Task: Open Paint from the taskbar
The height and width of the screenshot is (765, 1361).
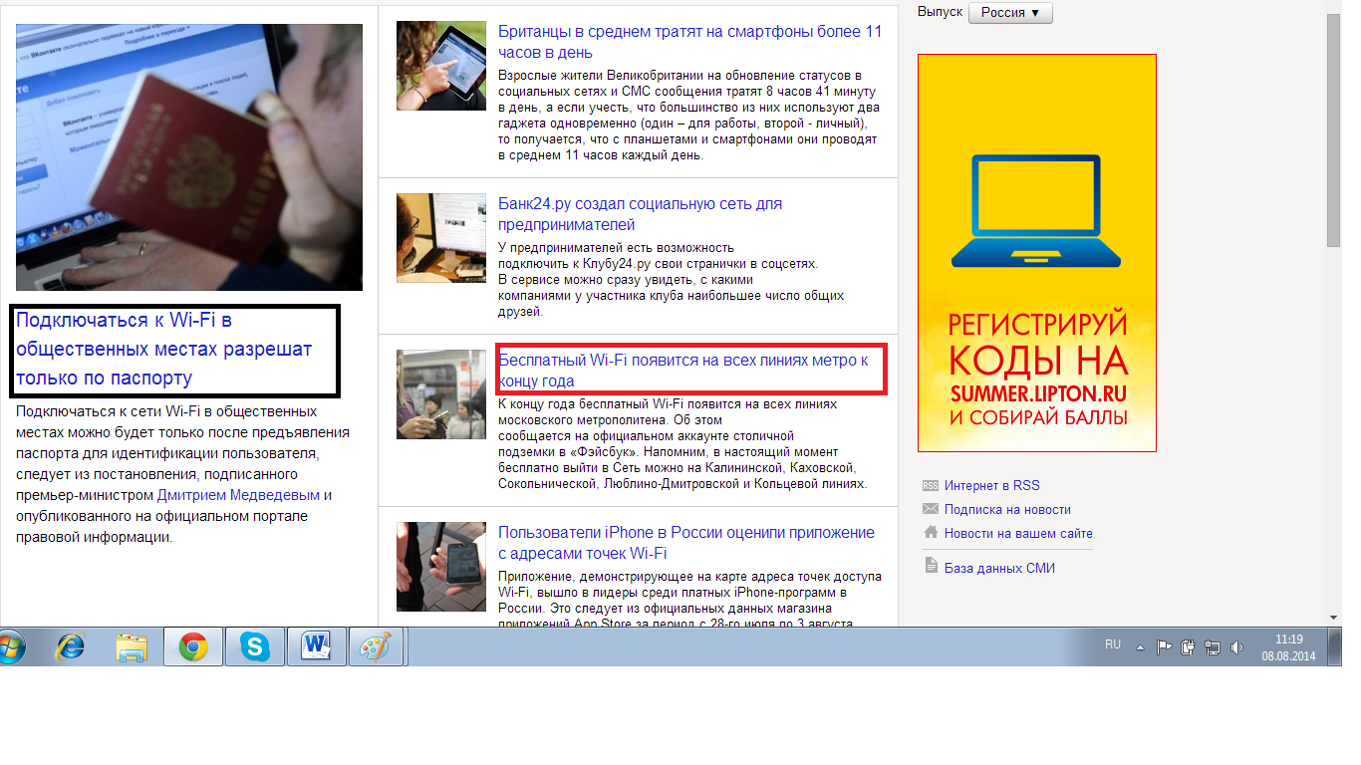Action: tap(376, 647)
